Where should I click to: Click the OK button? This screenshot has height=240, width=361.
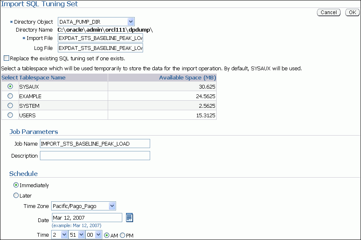[x=352, y=12]
